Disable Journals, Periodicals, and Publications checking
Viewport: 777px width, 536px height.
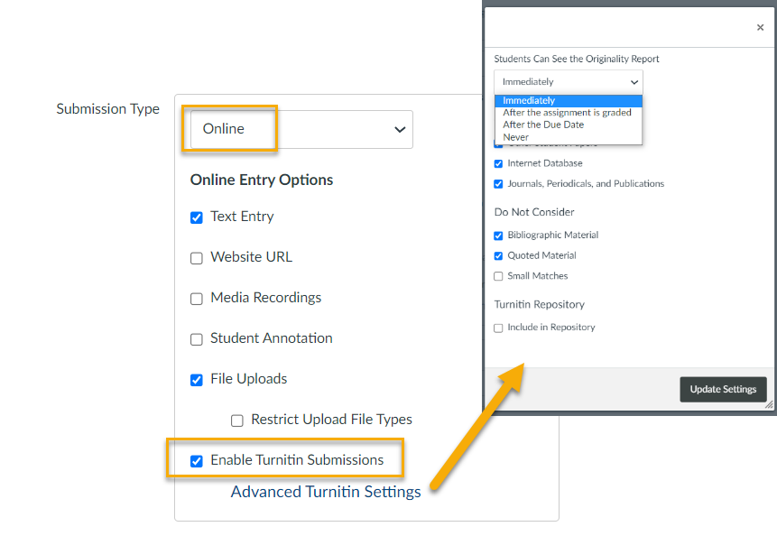498,183
